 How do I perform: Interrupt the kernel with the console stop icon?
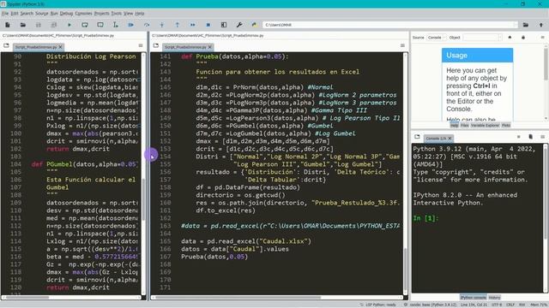[x=518, y=137]
